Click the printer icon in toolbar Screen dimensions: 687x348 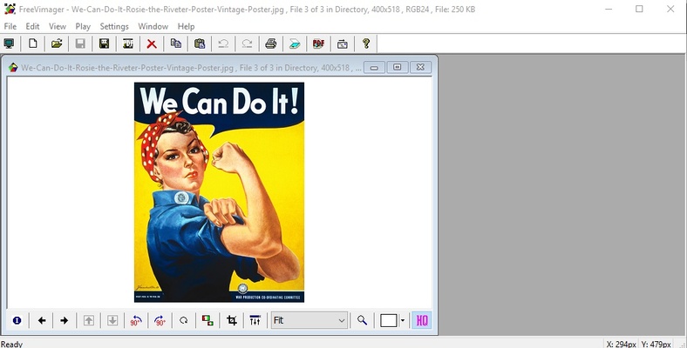tap(271, 43)
